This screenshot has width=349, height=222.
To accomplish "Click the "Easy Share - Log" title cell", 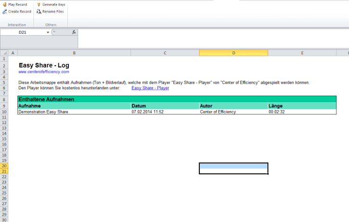I will (x=44, y=65).
